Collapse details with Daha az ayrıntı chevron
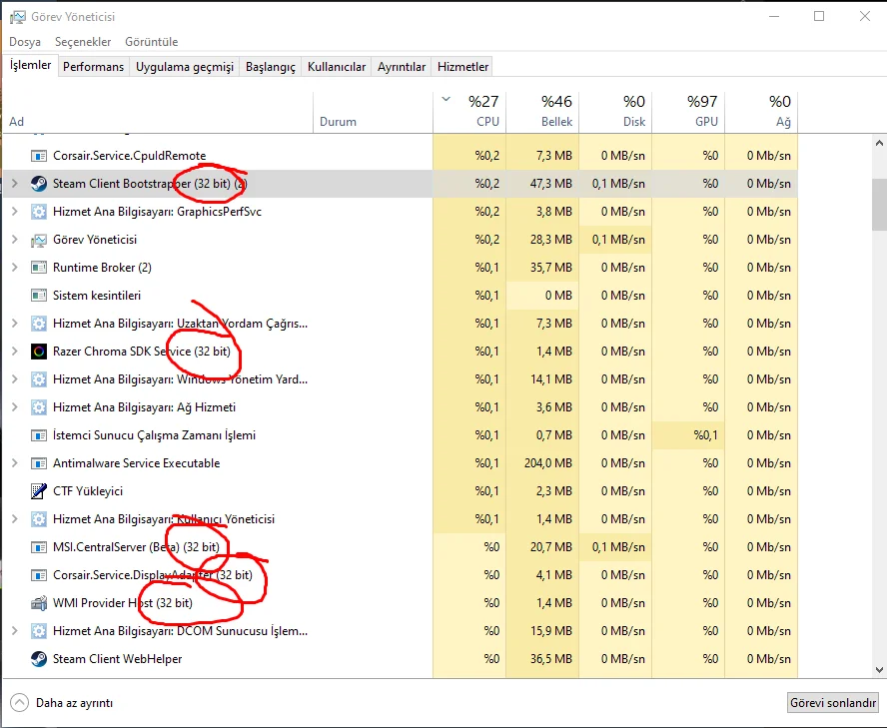This screenshot has height=728, width=887. click(20, 702)
